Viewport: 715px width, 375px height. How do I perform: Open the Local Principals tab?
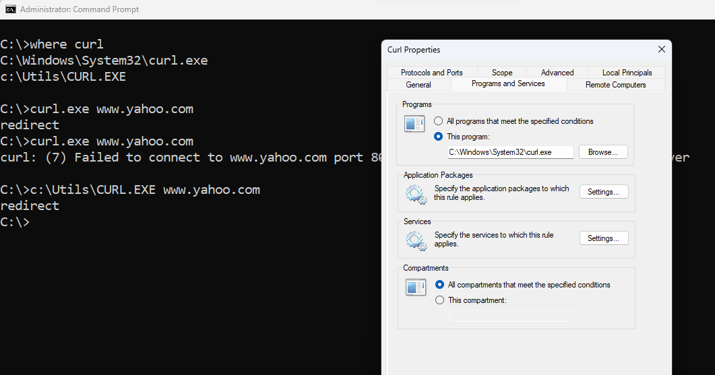pos(627,73)
